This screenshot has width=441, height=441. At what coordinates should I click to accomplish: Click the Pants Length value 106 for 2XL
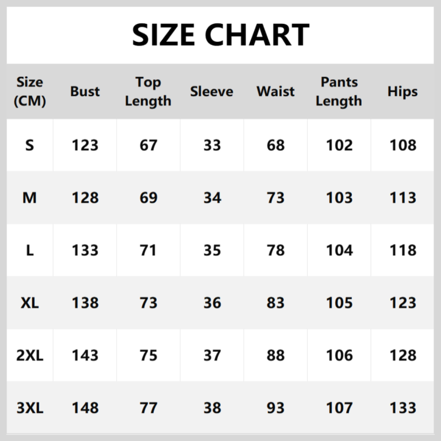point(339,356)
